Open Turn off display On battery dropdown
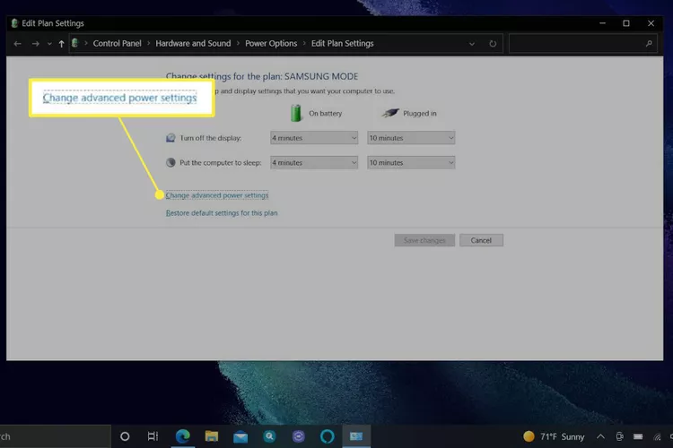The image size is (673, 448). tap(314, 138)
